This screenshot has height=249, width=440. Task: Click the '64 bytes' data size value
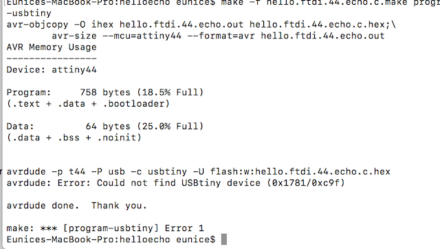click(108, 127)
